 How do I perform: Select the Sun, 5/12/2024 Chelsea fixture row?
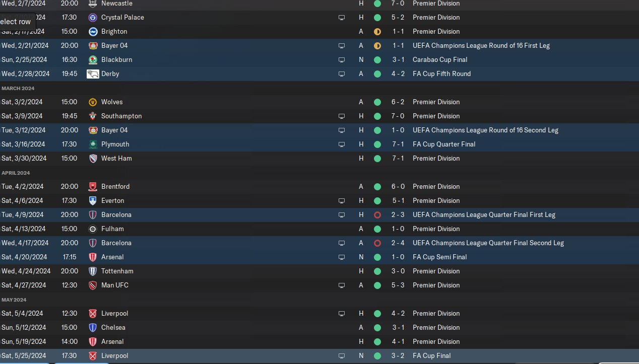point(319,327)
